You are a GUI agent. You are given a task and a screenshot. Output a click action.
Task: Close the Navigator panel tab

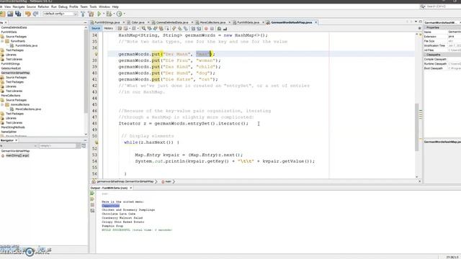16,140
